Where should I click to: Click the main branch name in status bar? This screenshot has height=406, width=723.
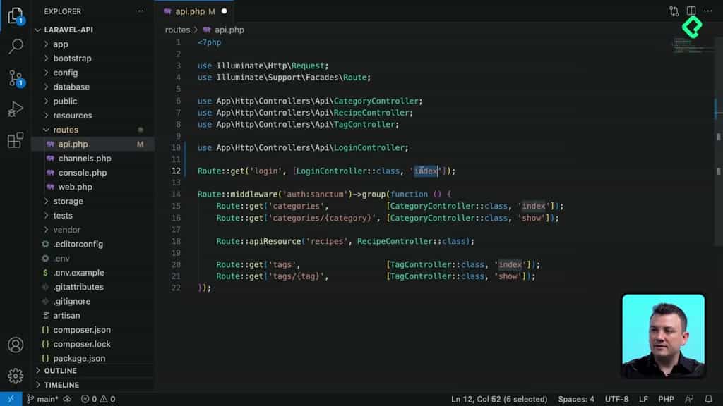(42, 398)
